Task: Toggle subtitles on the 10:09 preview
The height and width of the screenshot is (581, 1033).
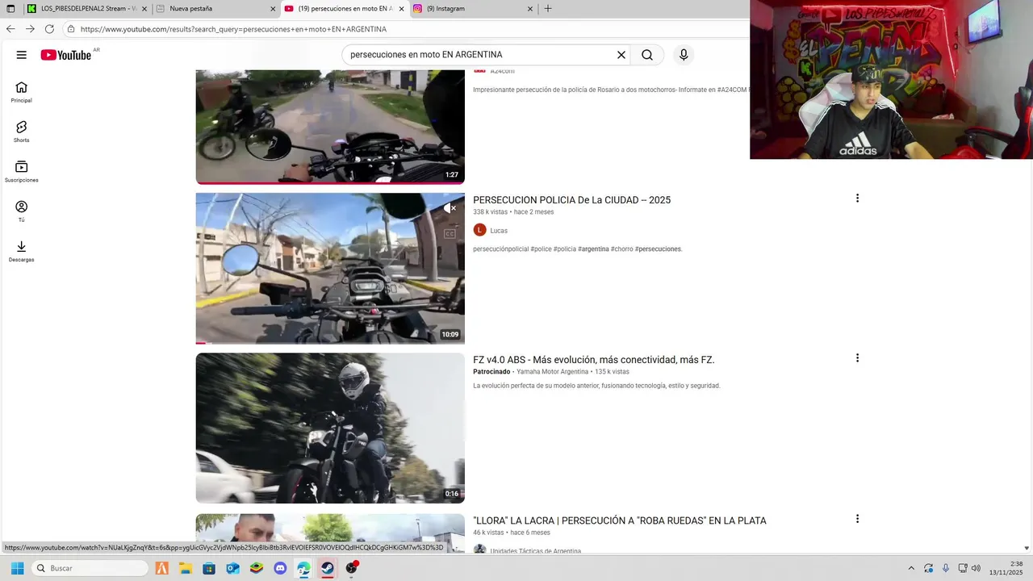Action: pos(450,234)
